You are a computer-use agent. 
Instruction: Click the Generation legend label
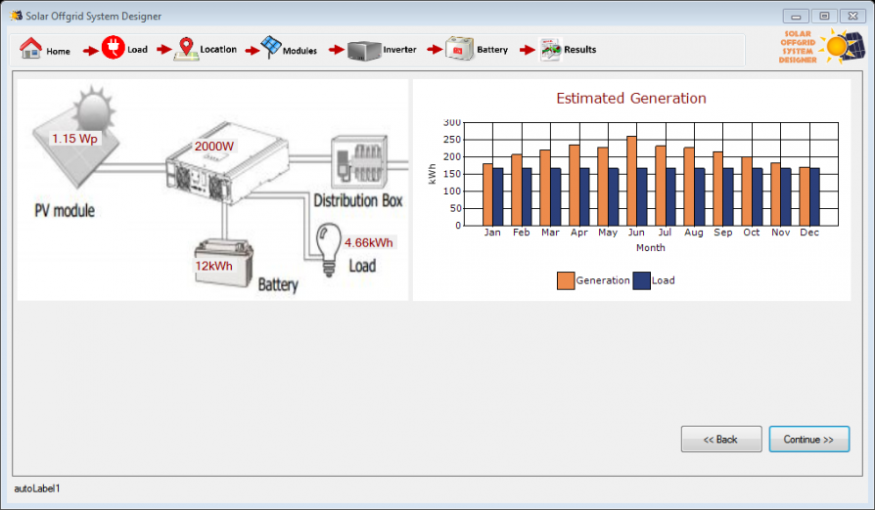(603, 280)
